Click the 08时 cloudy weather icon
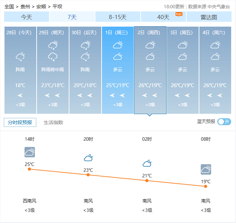This screenshot has width=236, height=223. [x=206, y=169]
